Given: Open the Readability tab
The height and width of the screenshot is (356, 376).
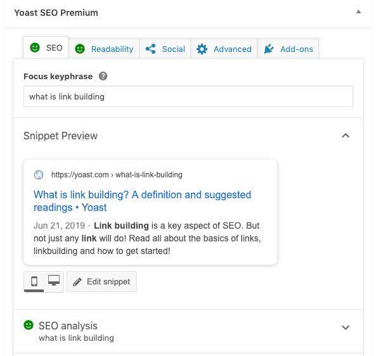Looking at the screenshot, I should 103,49.
